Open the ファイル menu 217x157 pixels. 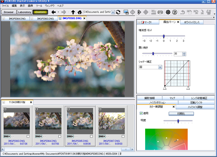tap(5, 6)
